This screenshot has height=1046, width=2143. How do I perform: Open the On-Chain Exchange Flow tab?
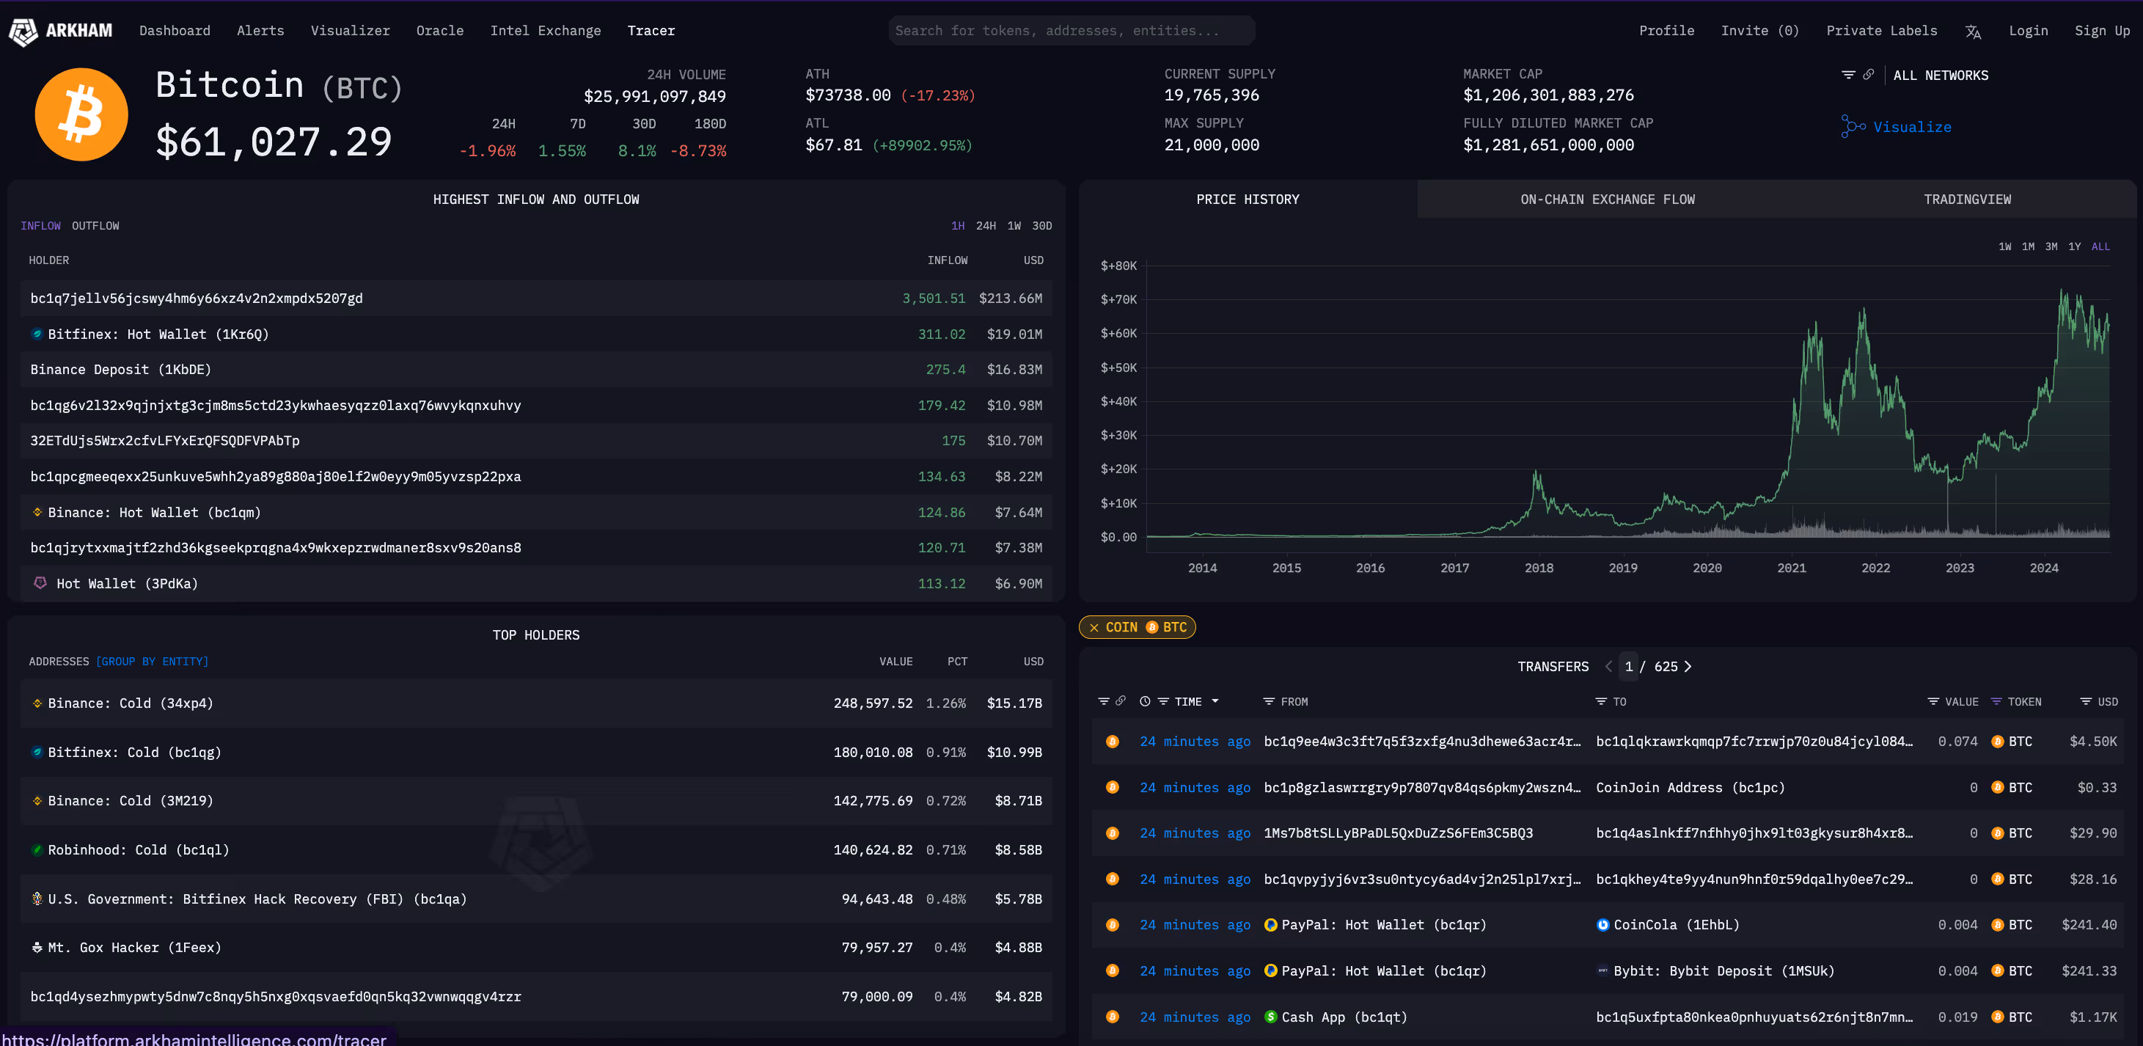coord(1606,200)
